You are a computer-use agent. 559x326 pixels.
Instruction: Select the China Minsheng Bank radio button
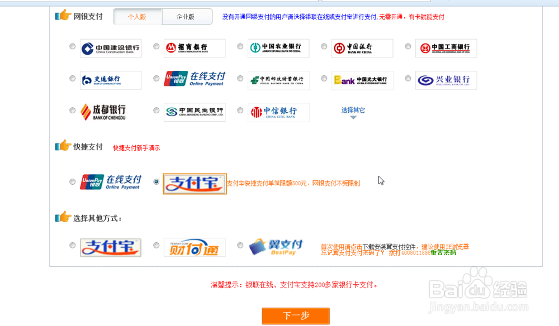tap(156, 111)
